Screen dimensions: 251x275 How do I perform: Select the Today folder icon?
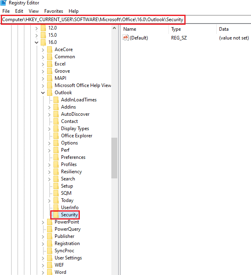click(x=56, y=200)
